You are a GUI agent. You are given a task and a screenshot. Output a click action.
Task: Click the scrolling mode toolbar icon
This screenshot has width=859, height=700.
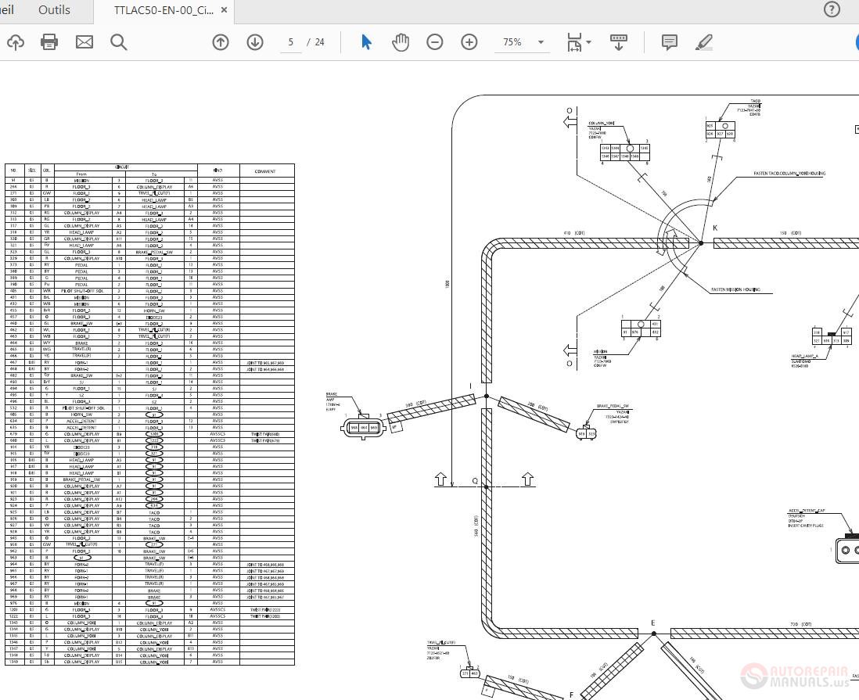point(619,42)
